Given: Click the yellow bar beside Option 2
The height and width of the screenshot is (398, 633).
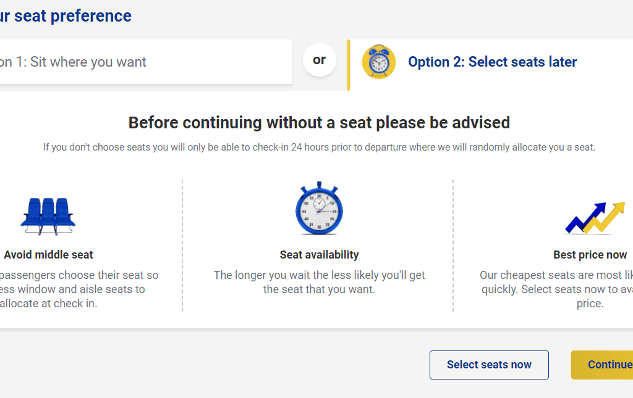Looking at the screenshot, I should [349, 65].
